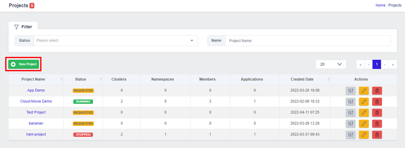Click the New Project button

24,64
